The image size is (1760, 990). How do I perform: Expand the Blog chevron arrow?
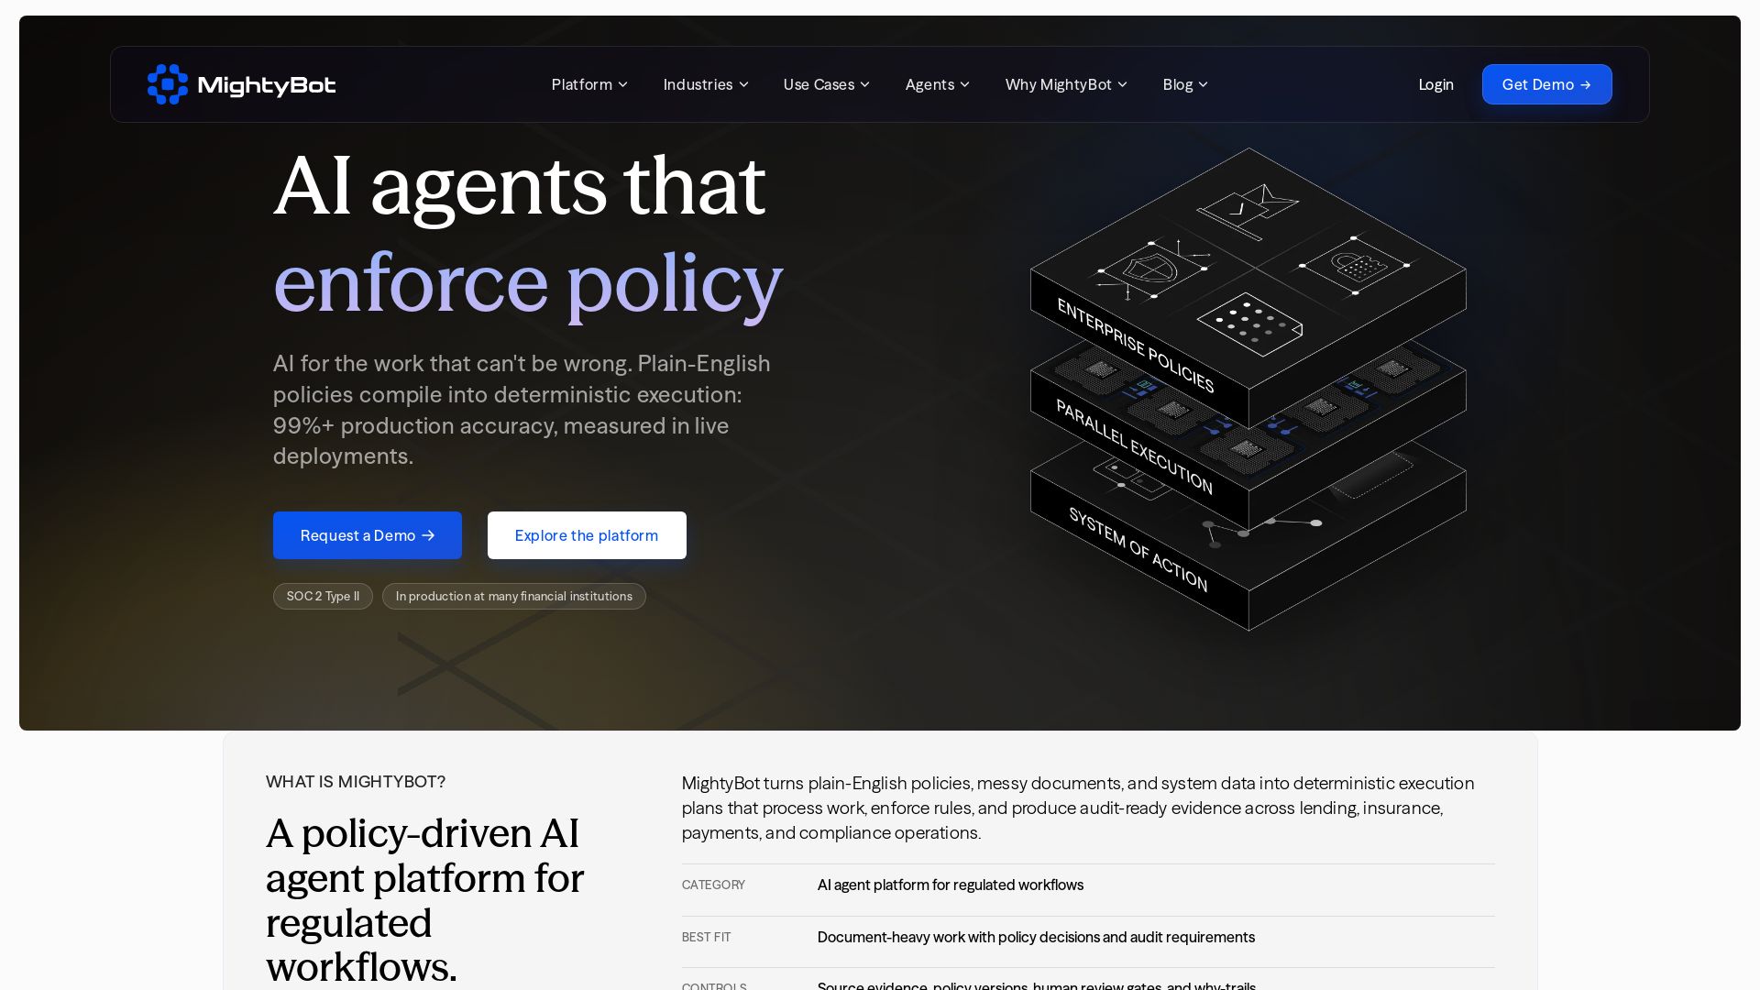1204,84
